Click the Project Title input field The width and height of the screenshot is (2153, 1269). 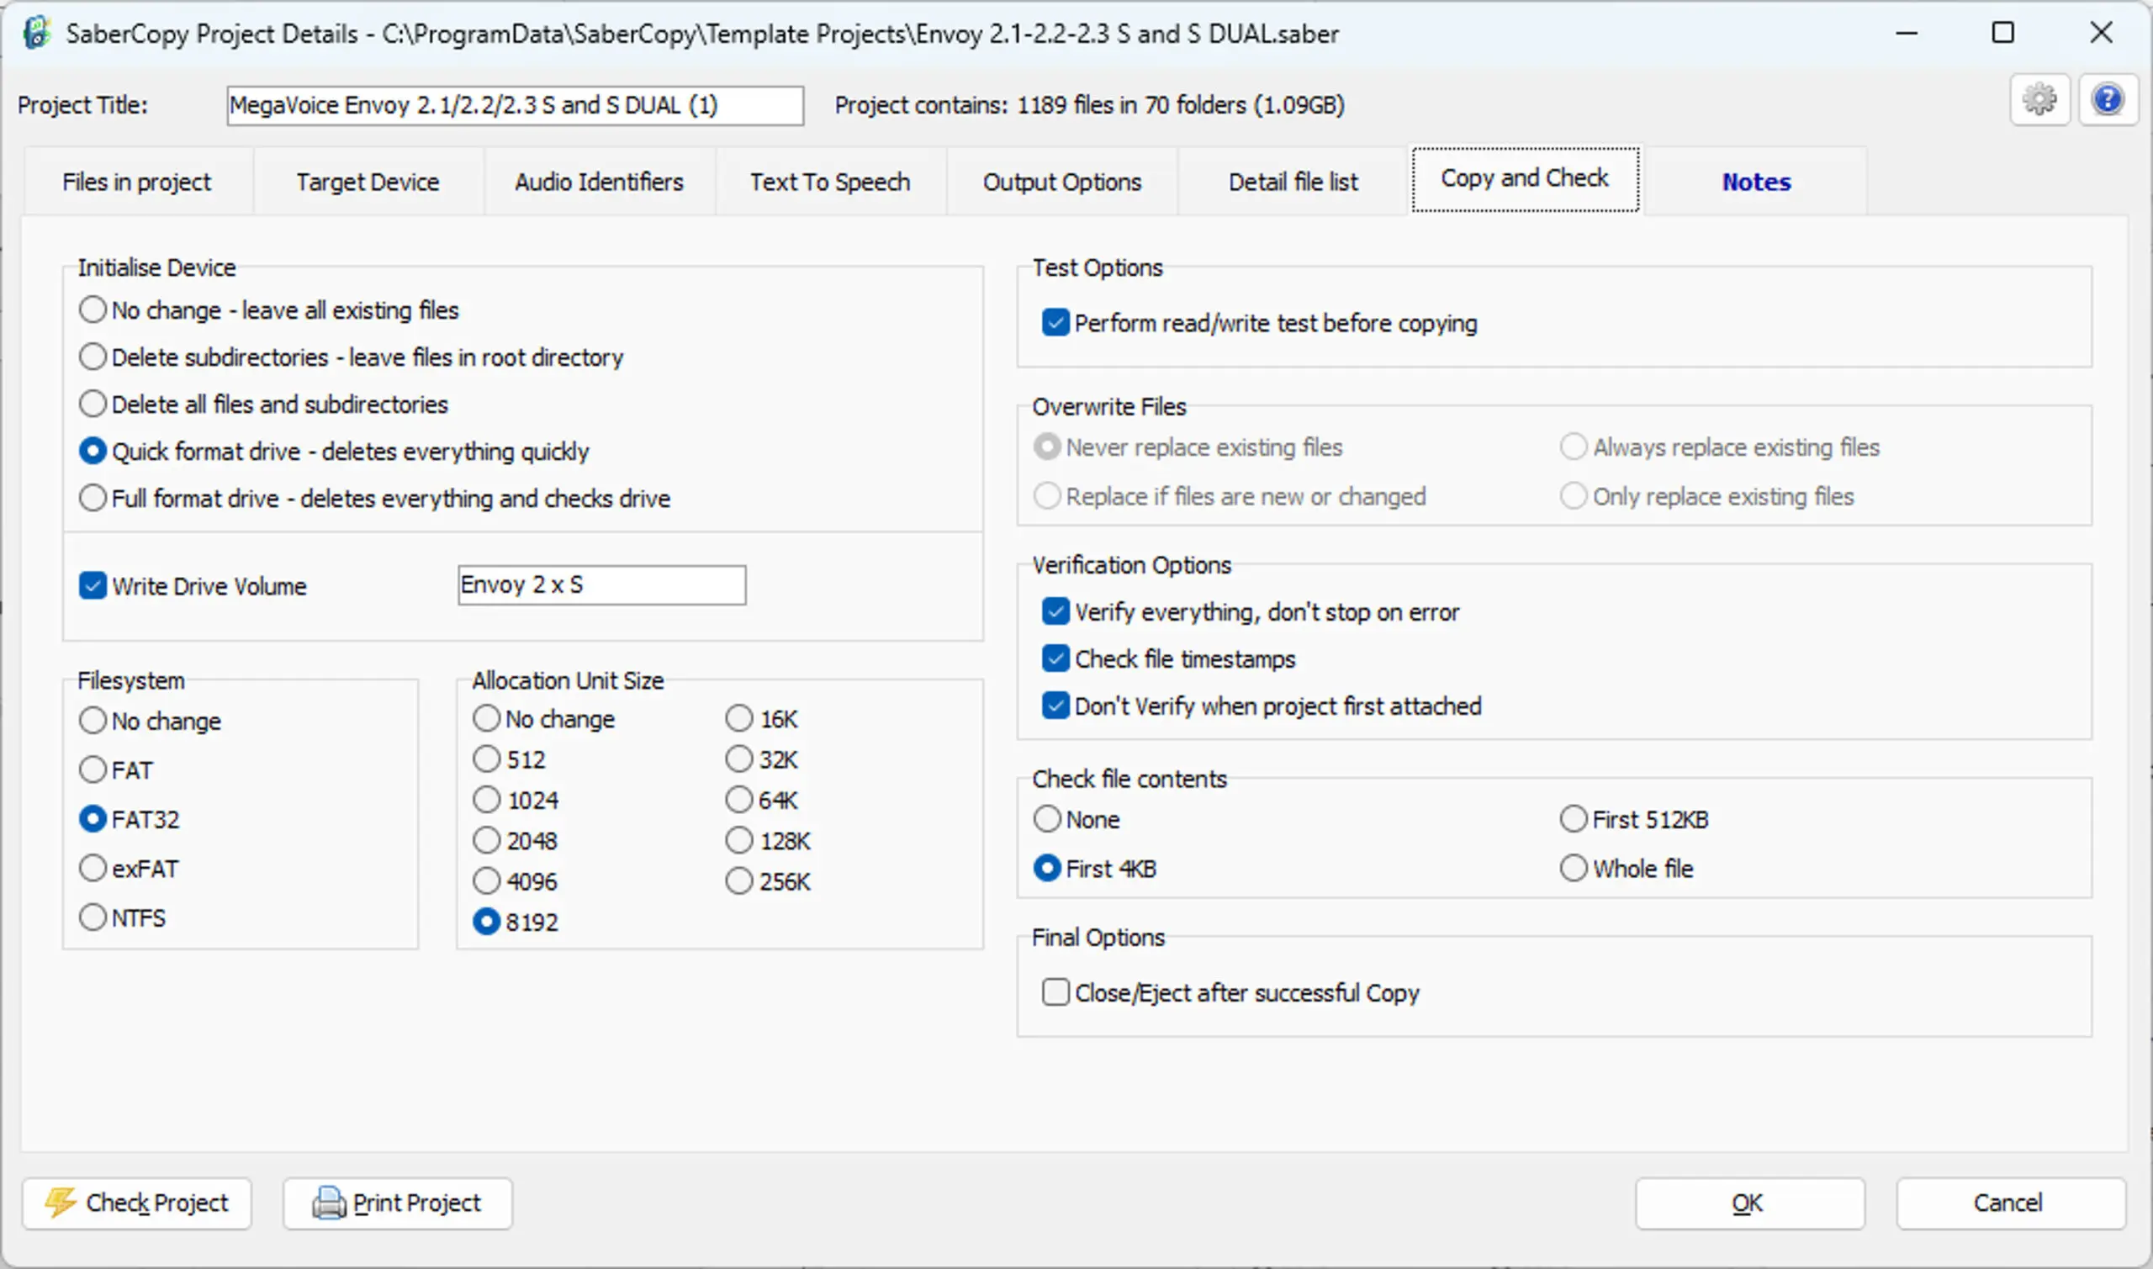(x=515, y=105)
